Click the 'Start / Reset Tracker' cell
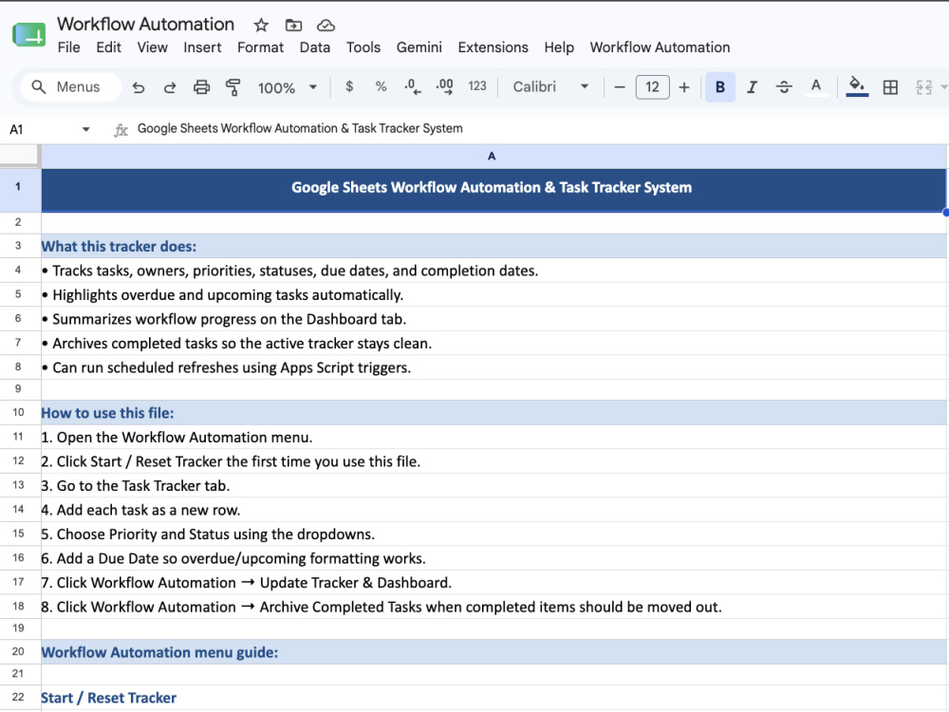 [x=493, y=698]
